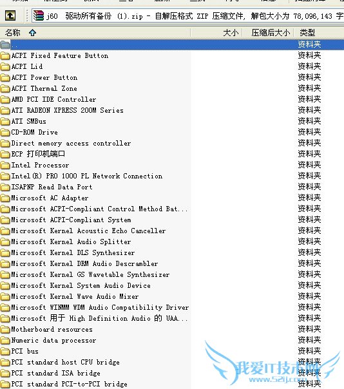Click folder icon of Intel Processor
Image resolution: width=344 pixels, height=389 pixels.
pos(5,165)
